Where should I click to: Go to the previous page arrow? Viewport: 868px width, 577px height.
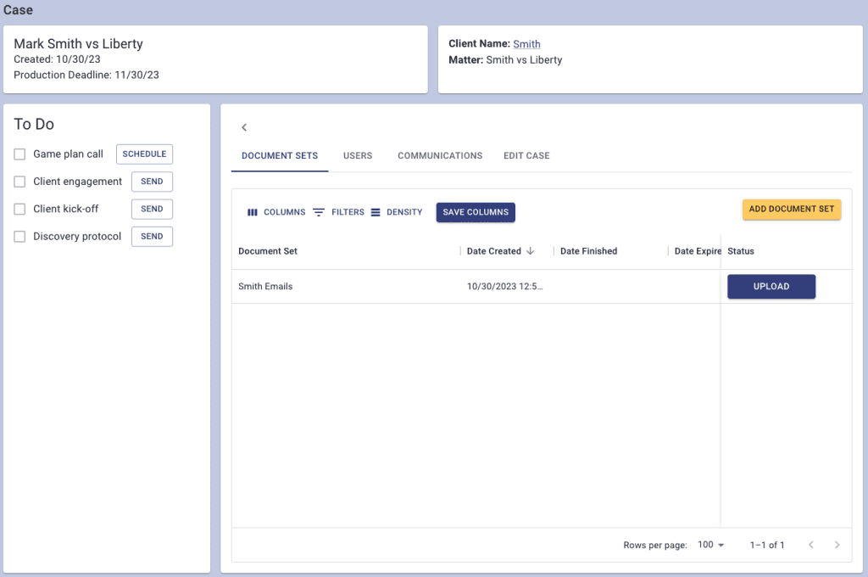pyautogui.click(x=810, y=545)
